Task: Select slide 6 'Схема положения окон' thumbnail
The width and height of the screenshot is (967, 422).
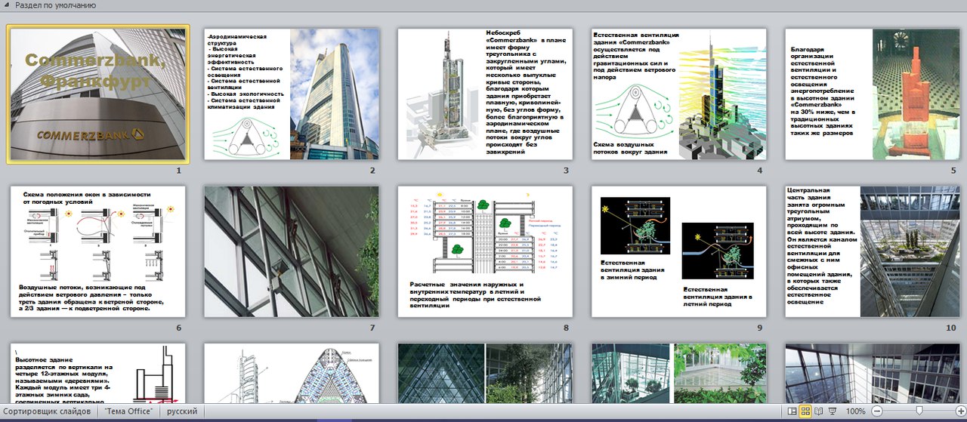Action: [x=98, y=251]
